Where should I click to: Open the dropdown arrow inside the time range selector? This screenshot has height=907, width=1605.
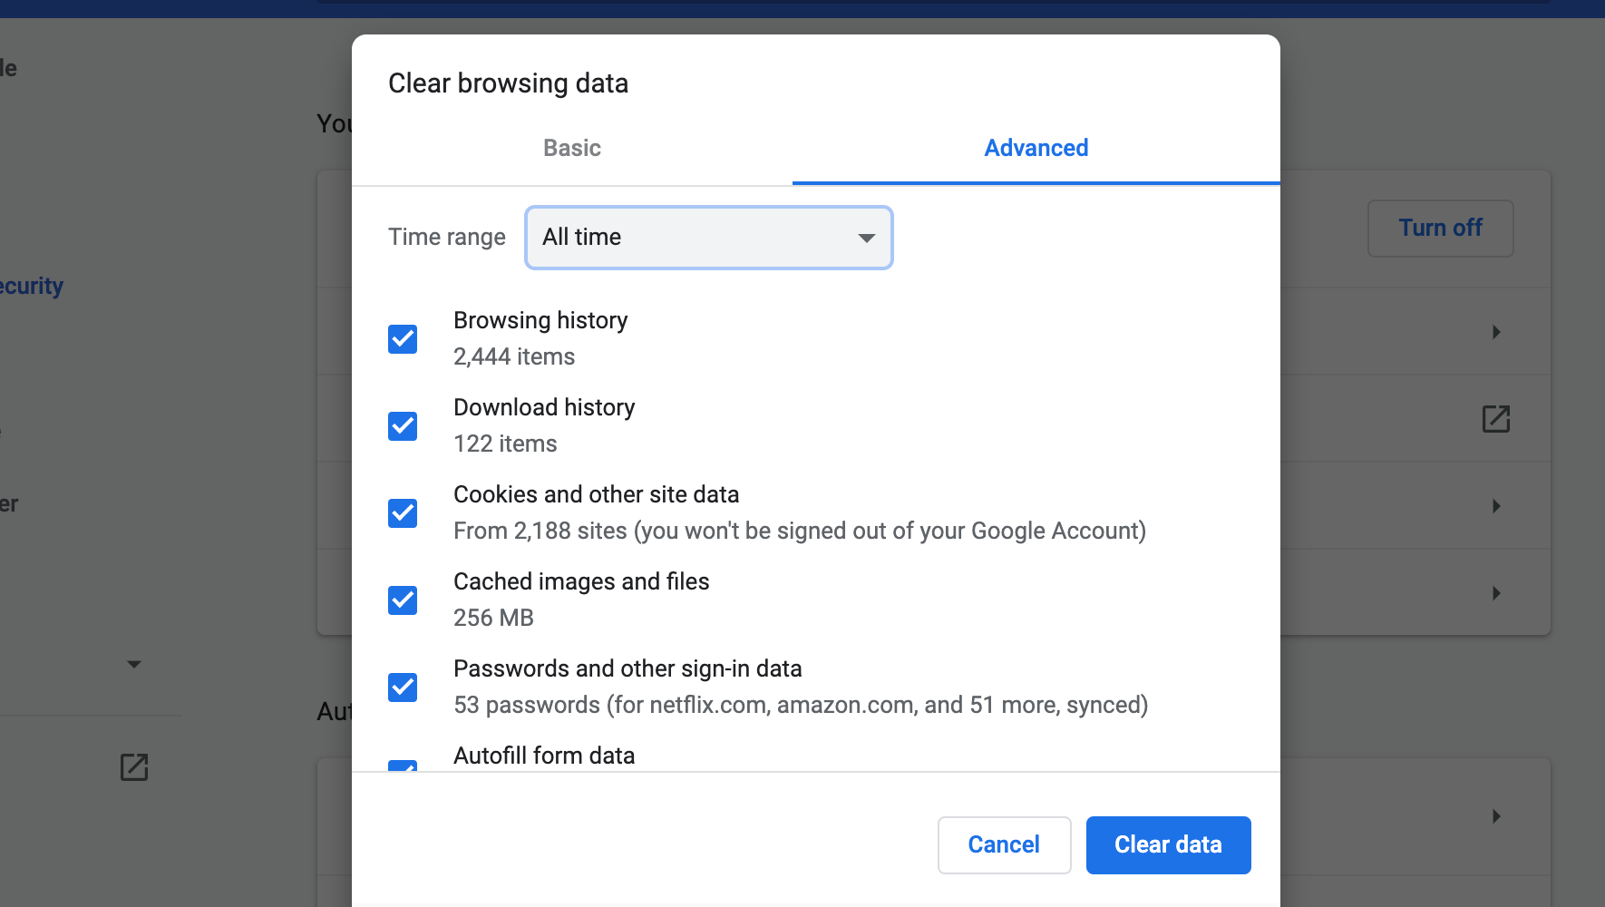click(x=867, y=238)
